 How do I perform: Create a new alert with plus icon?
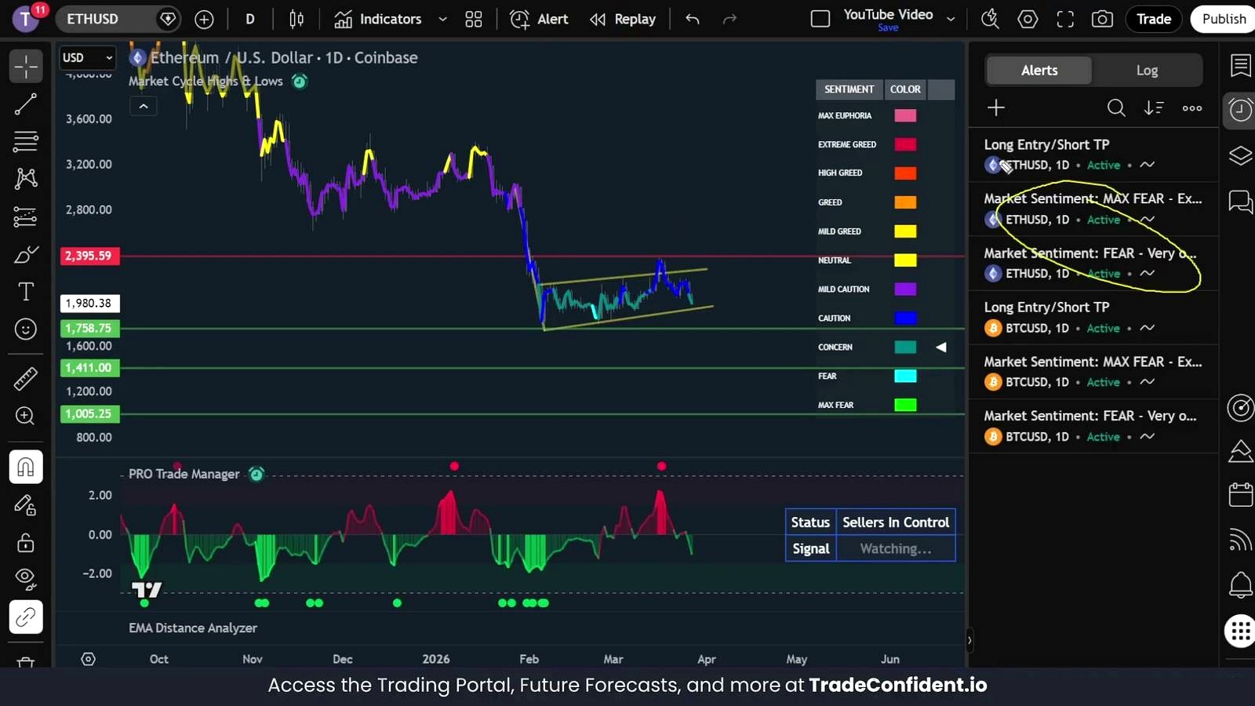(996, 107)
